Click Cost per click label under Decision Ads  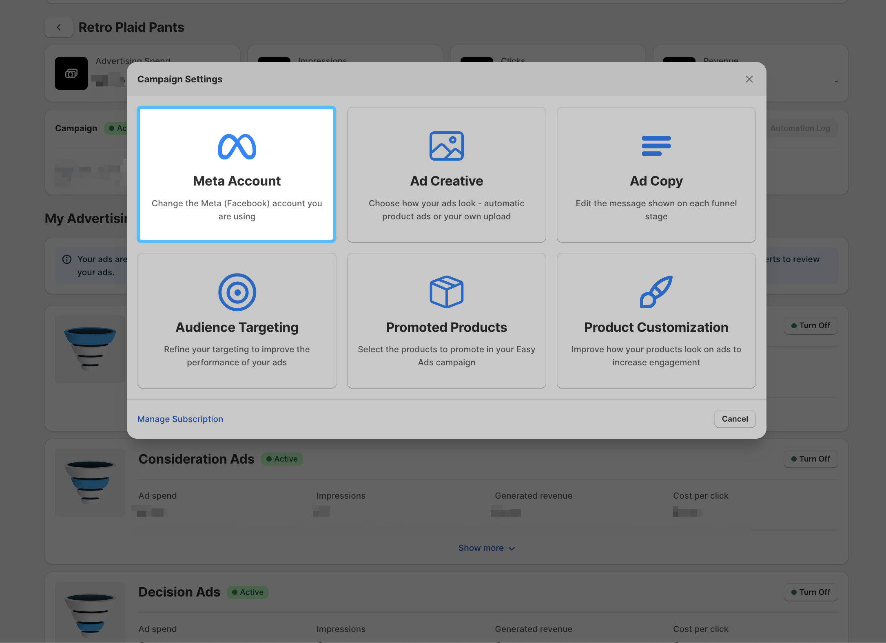pos(701,629)
